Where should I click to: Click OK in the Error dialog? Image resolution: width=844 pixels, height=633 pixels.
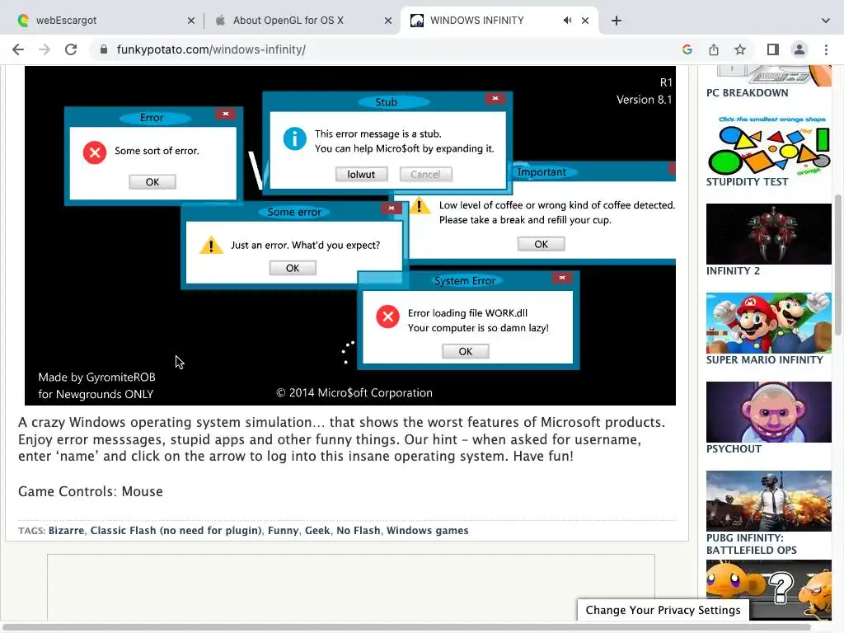pos(152,182)
